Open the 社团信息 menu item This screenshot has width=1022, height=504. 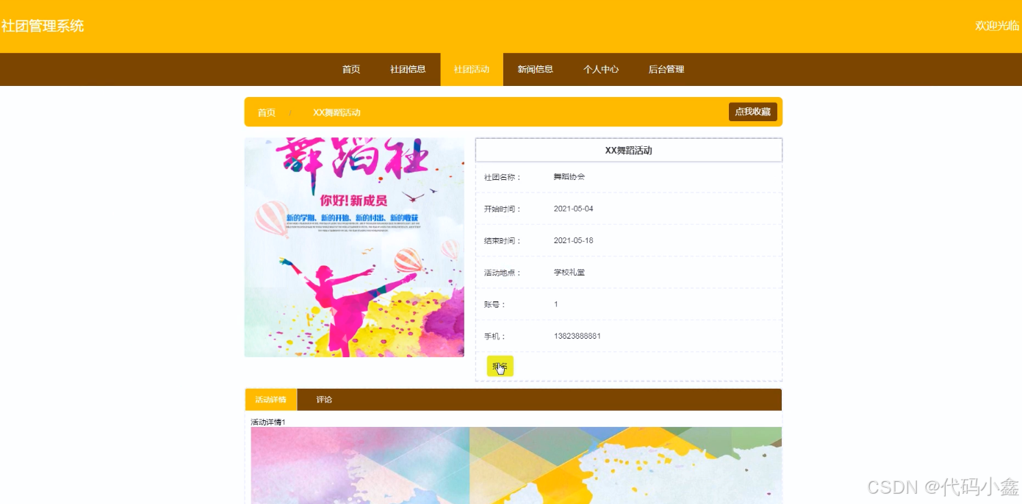coord(408,69)
